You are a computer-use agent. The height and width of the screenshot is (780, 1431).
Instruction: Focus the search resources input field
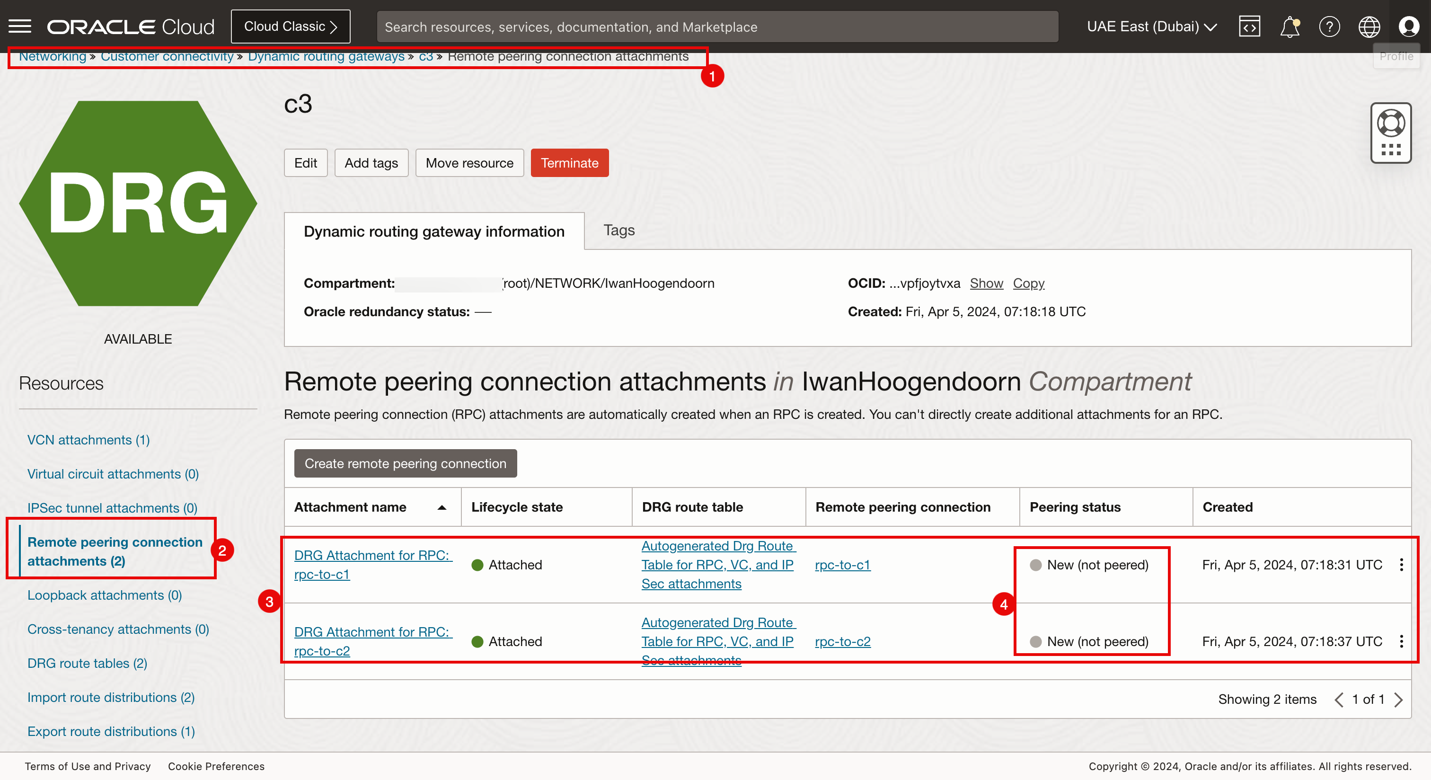[716, 27]
